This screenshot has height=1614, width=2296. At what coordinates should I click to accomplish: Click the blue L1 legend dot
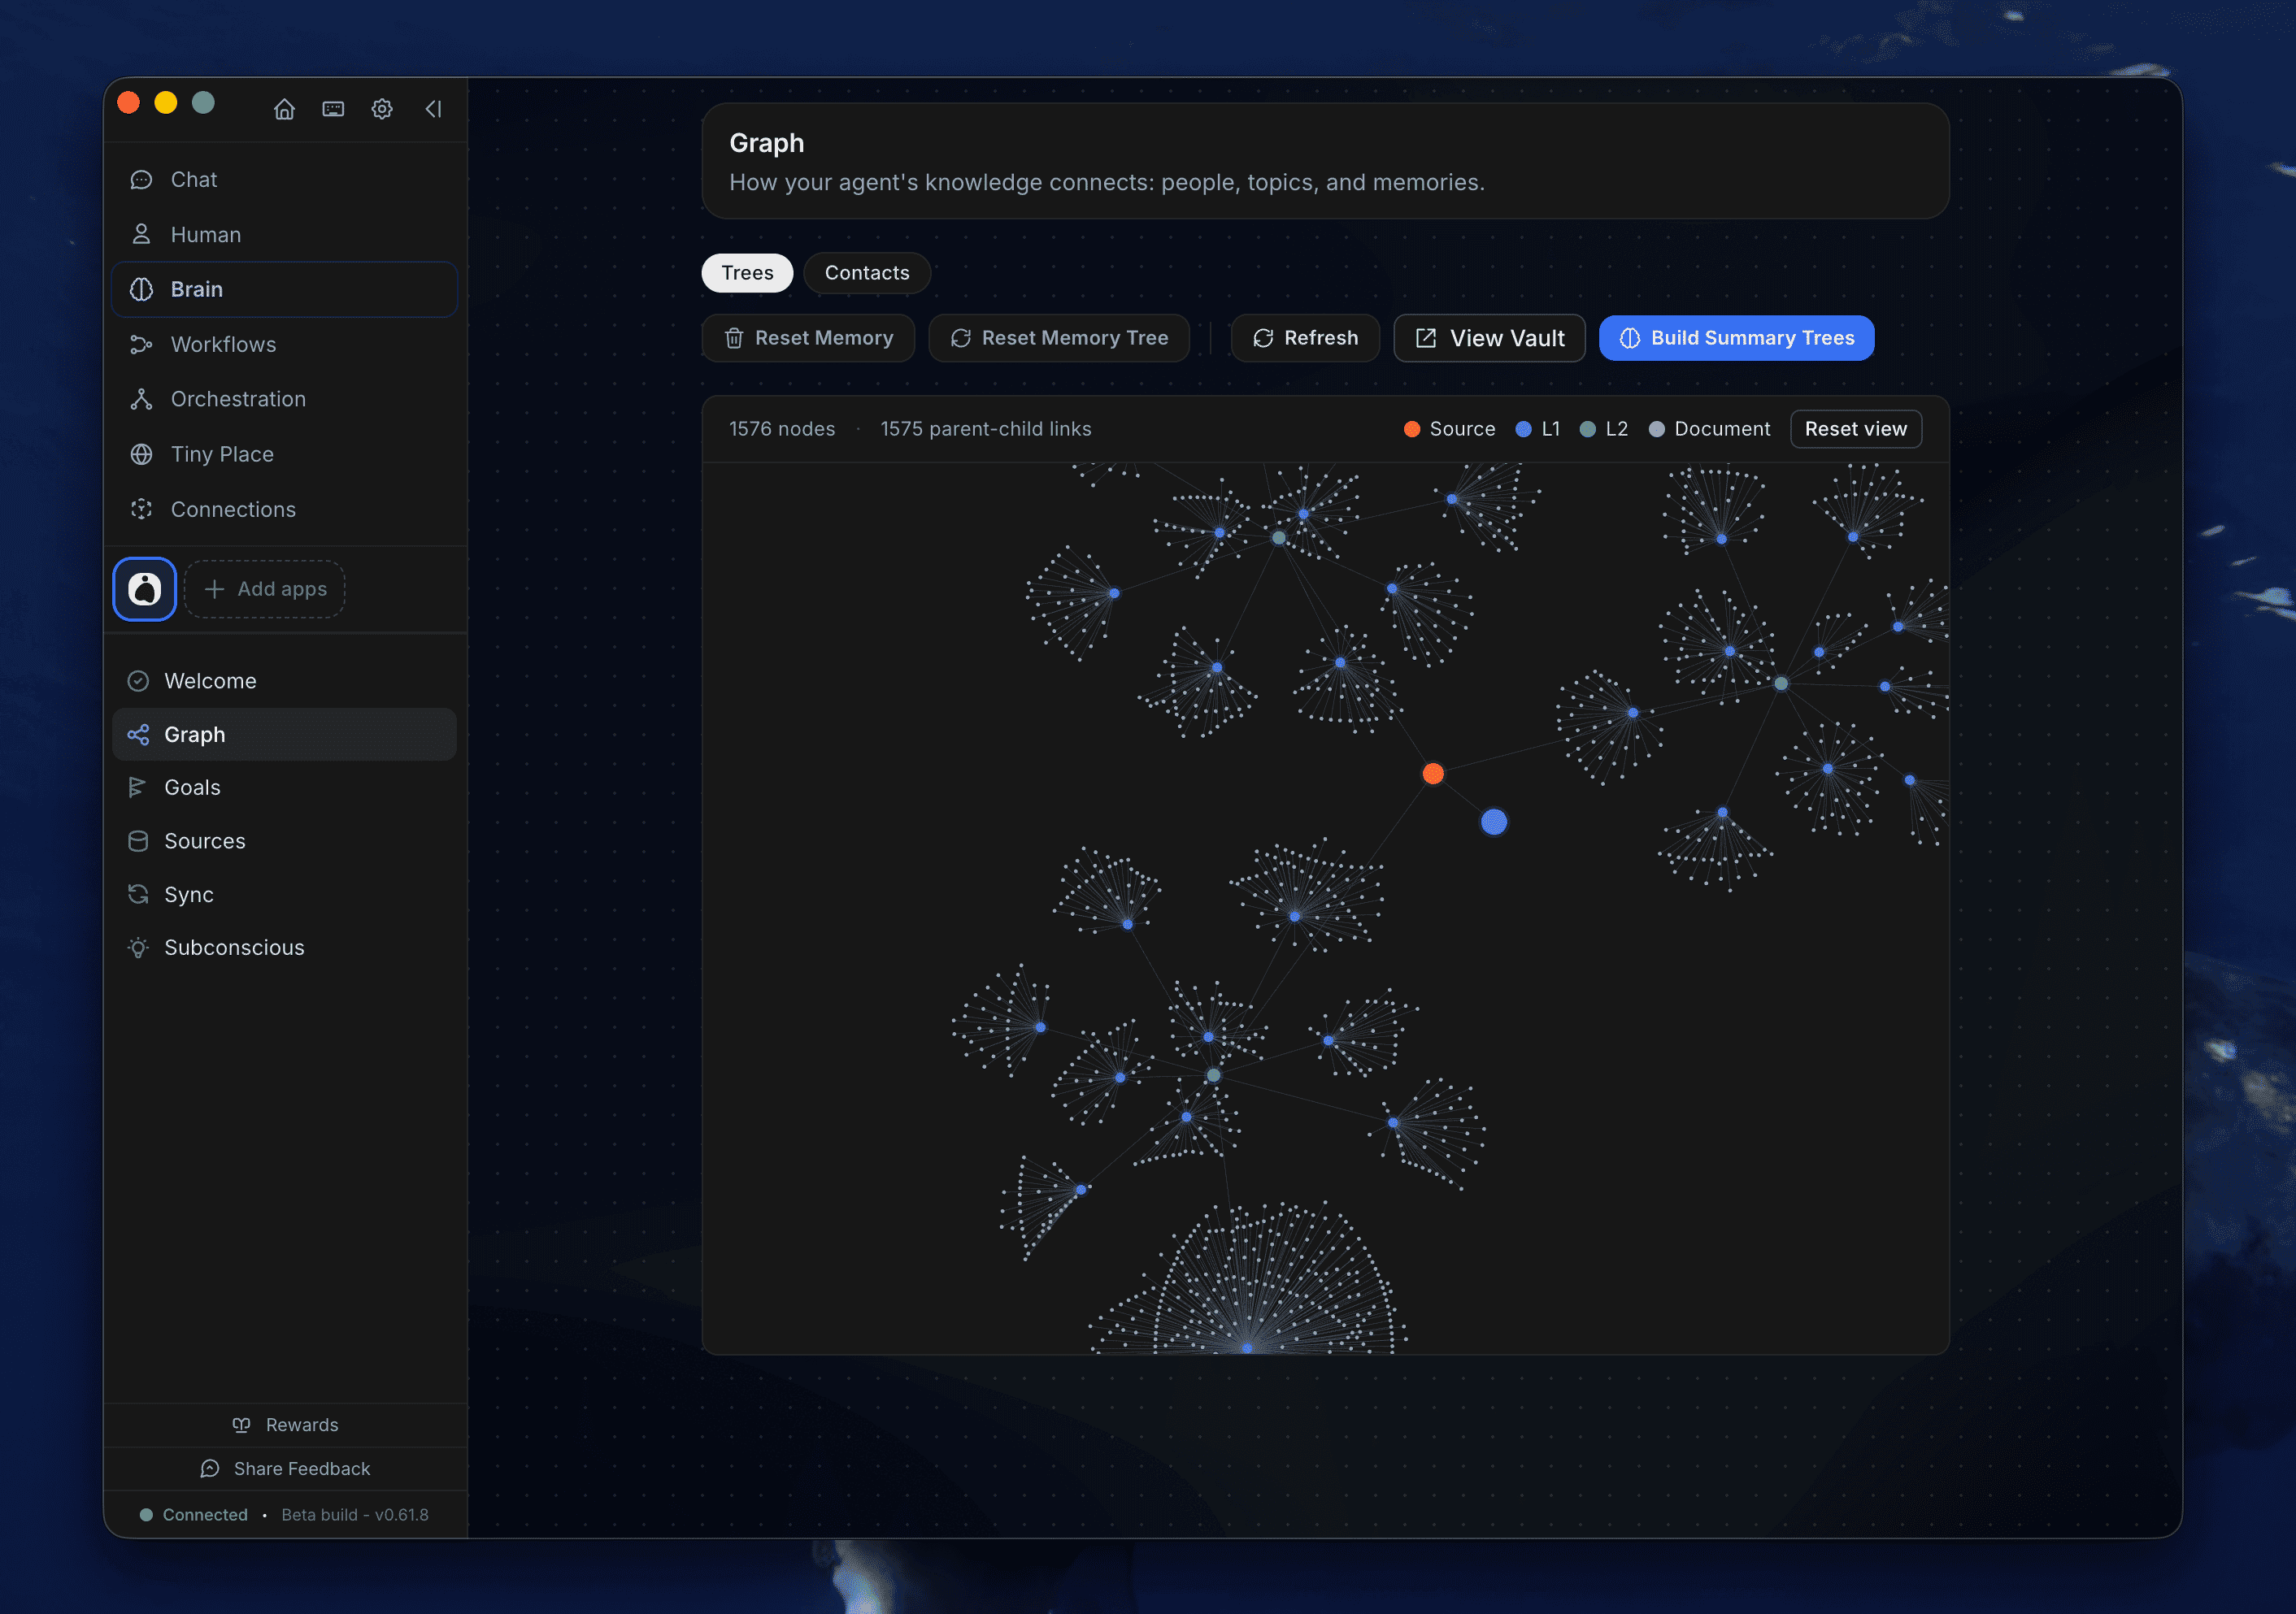(x=1524, y=430)
